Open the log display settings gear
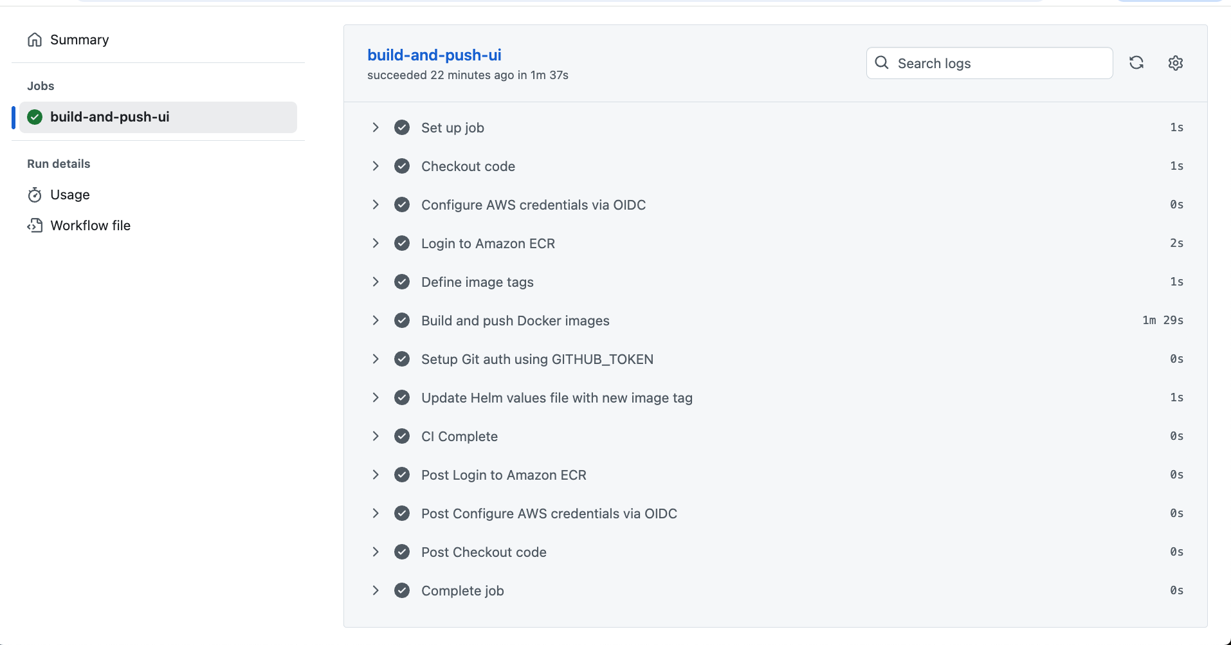This screenshot has width=1231, height=645. (x=1175, y=62)
